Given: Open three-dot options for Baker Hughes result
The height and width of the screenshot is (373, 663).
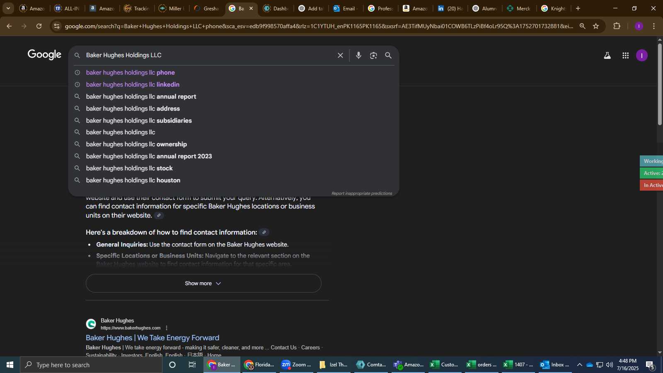Looking at the screenshot, I should point(167,328).
